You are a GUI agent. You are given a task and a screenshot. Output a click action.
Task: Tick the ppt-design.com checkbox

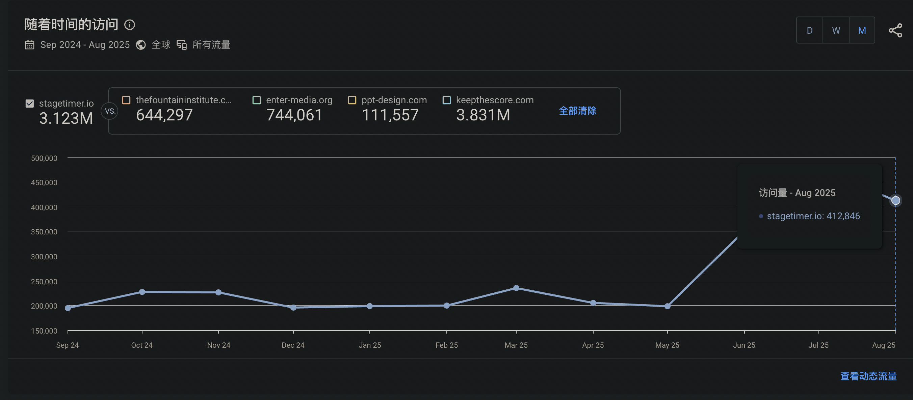(352, 100)
